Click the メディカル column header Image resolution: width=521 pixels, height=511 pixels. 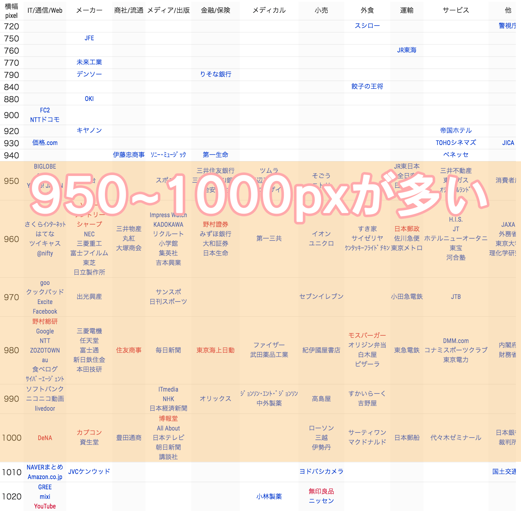tap(269, 11)
